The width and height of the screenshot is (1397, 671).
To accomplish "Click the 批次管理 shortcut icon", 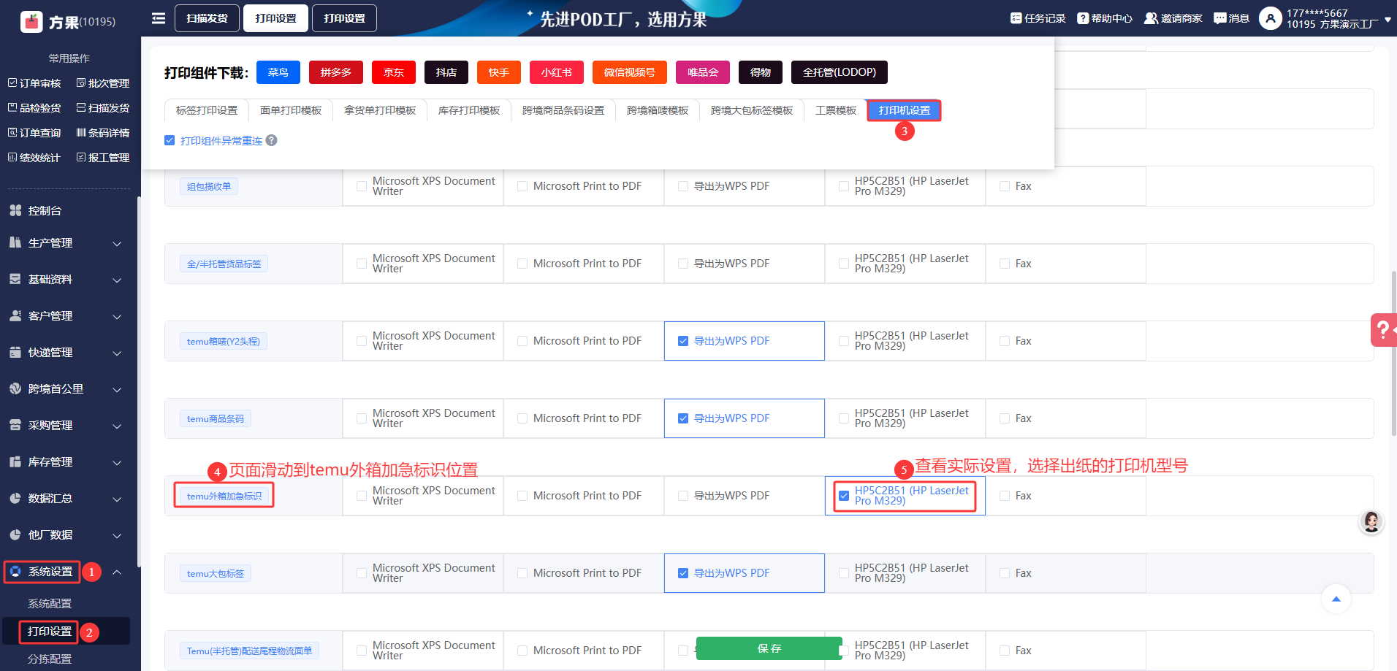I will coord(81,83).
